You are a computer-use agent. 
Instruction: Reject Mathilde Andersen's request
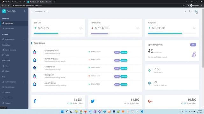(x=117, y=60)
